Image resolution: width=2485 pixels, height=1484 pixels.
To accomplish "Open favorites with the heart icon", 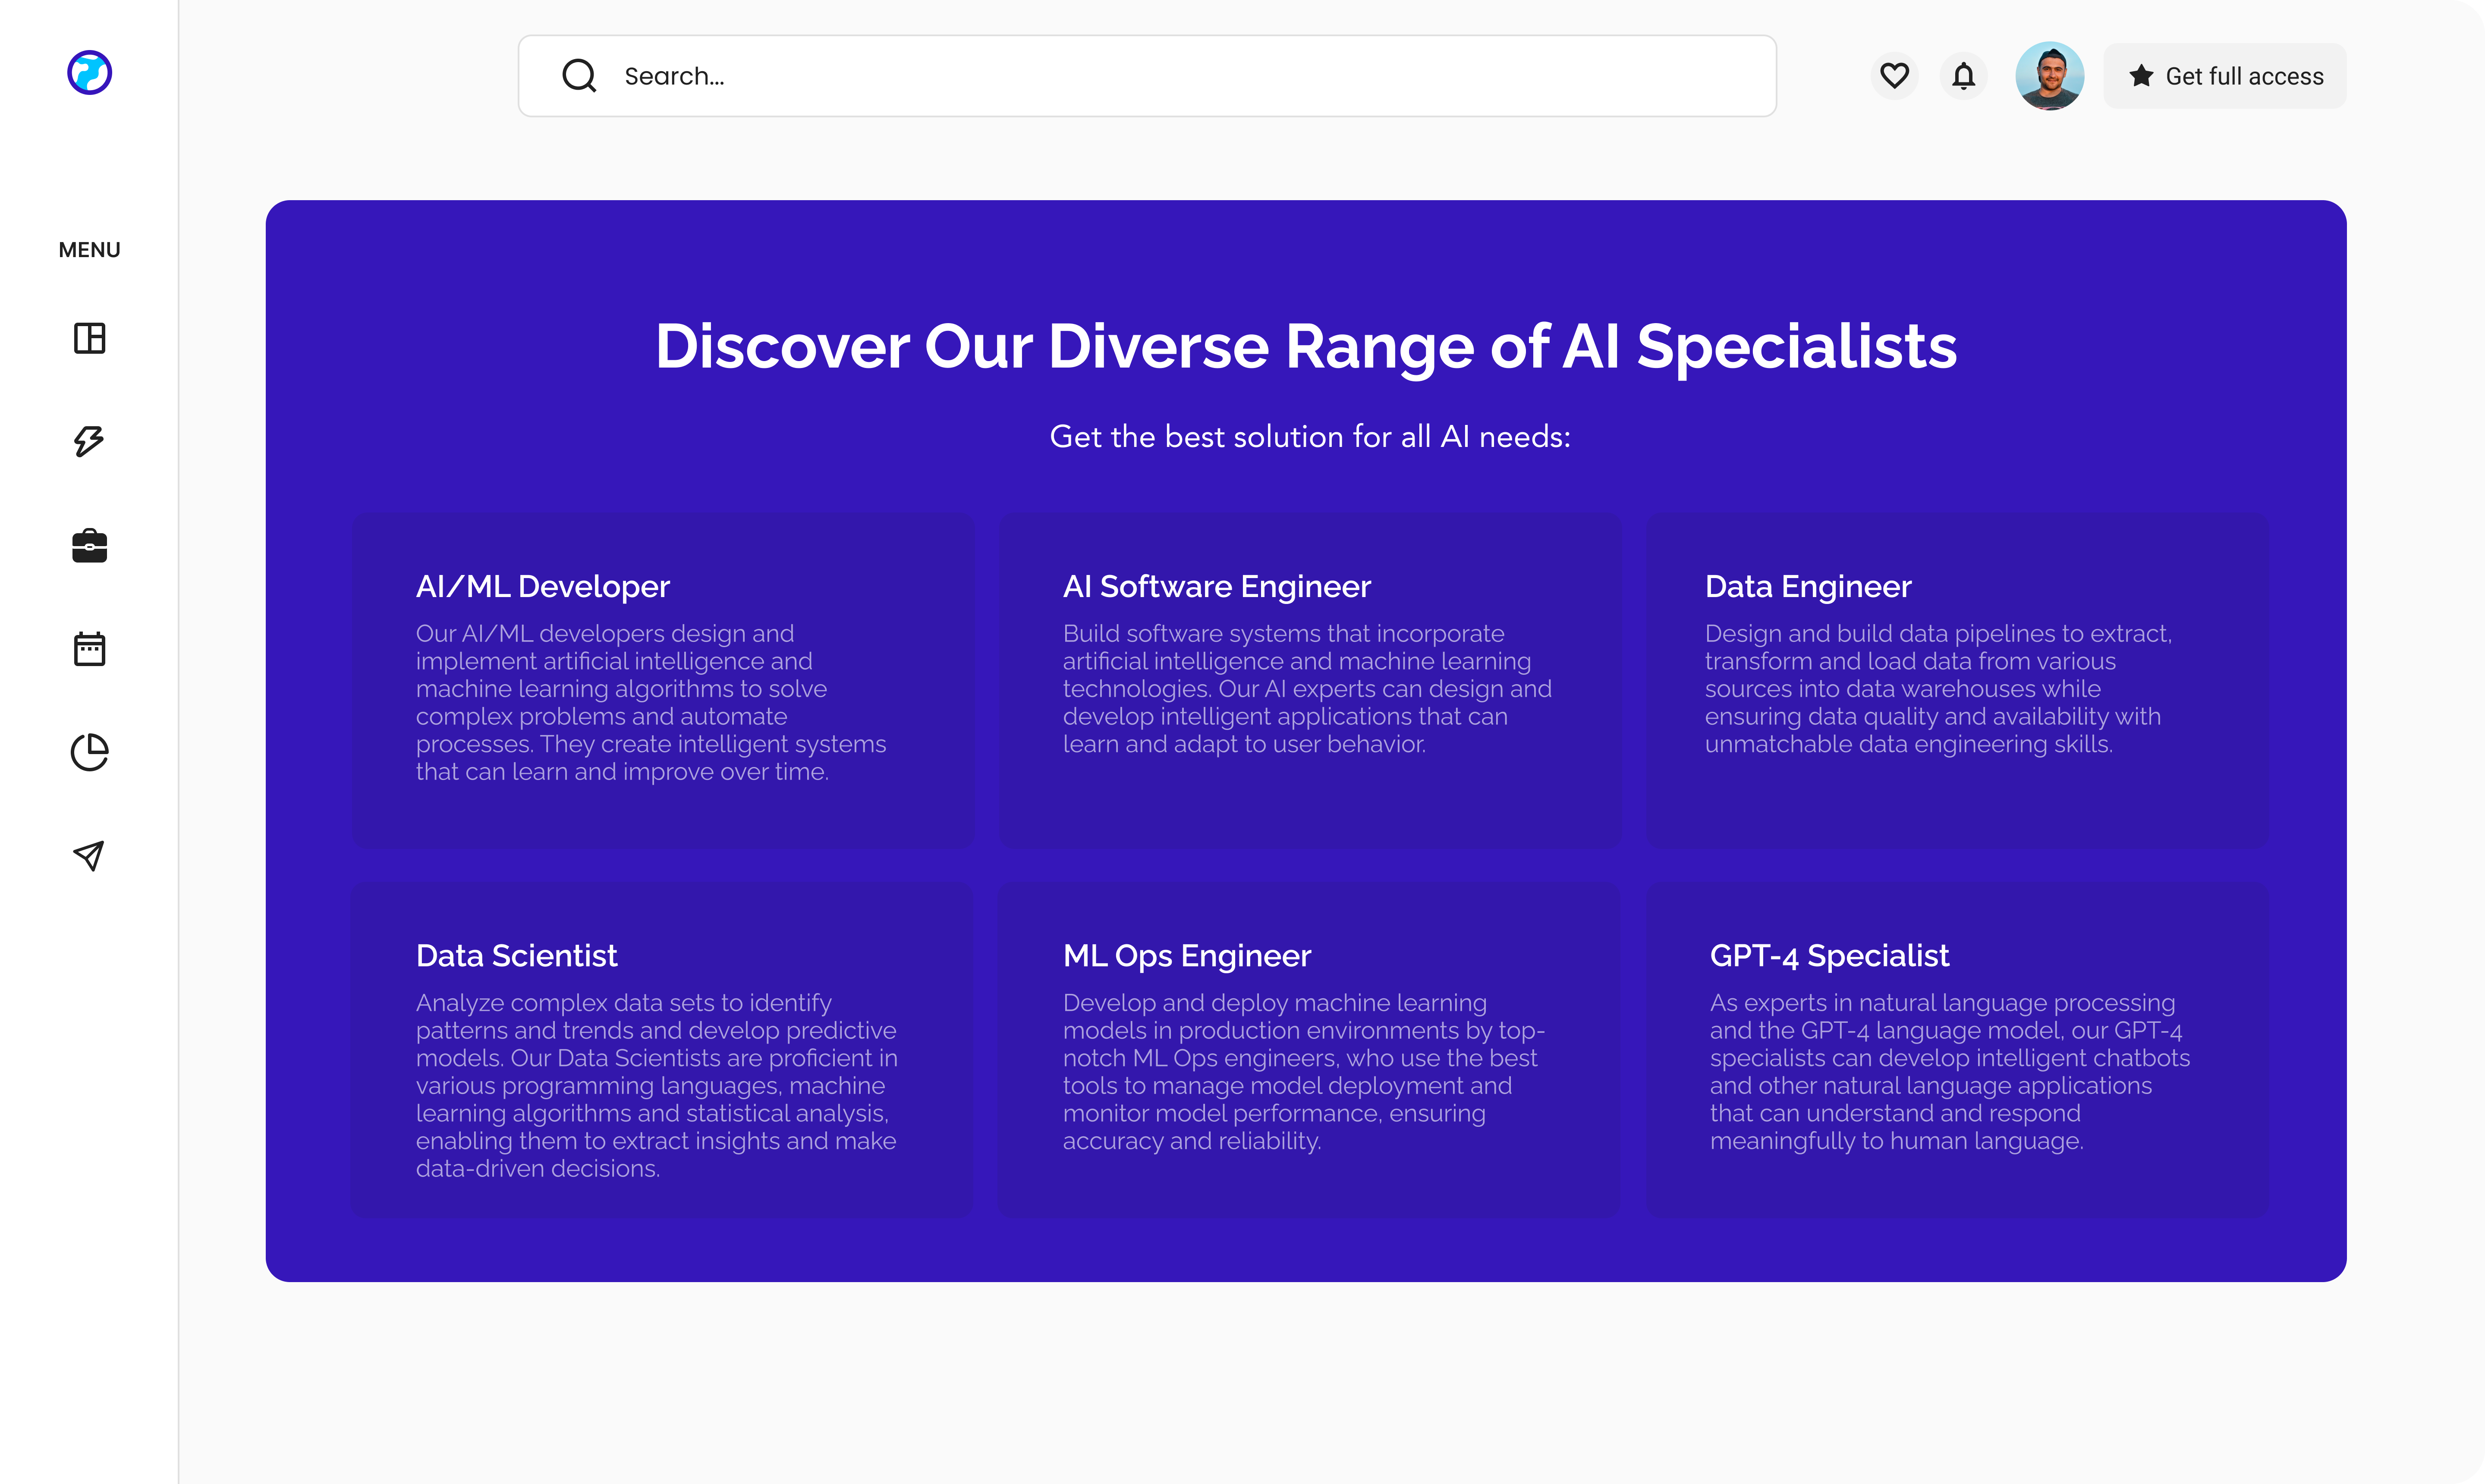I will 1894,76.
